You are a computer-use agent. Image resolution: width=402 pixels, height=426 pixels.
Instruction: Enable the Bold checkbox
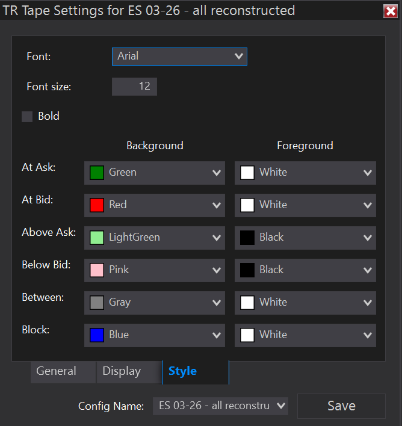pos(27,117)
